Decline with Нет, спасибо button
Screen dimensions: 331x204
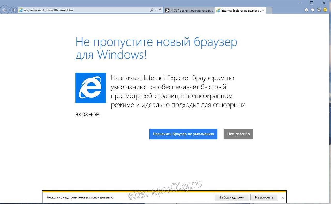click(x=238, y=134)
